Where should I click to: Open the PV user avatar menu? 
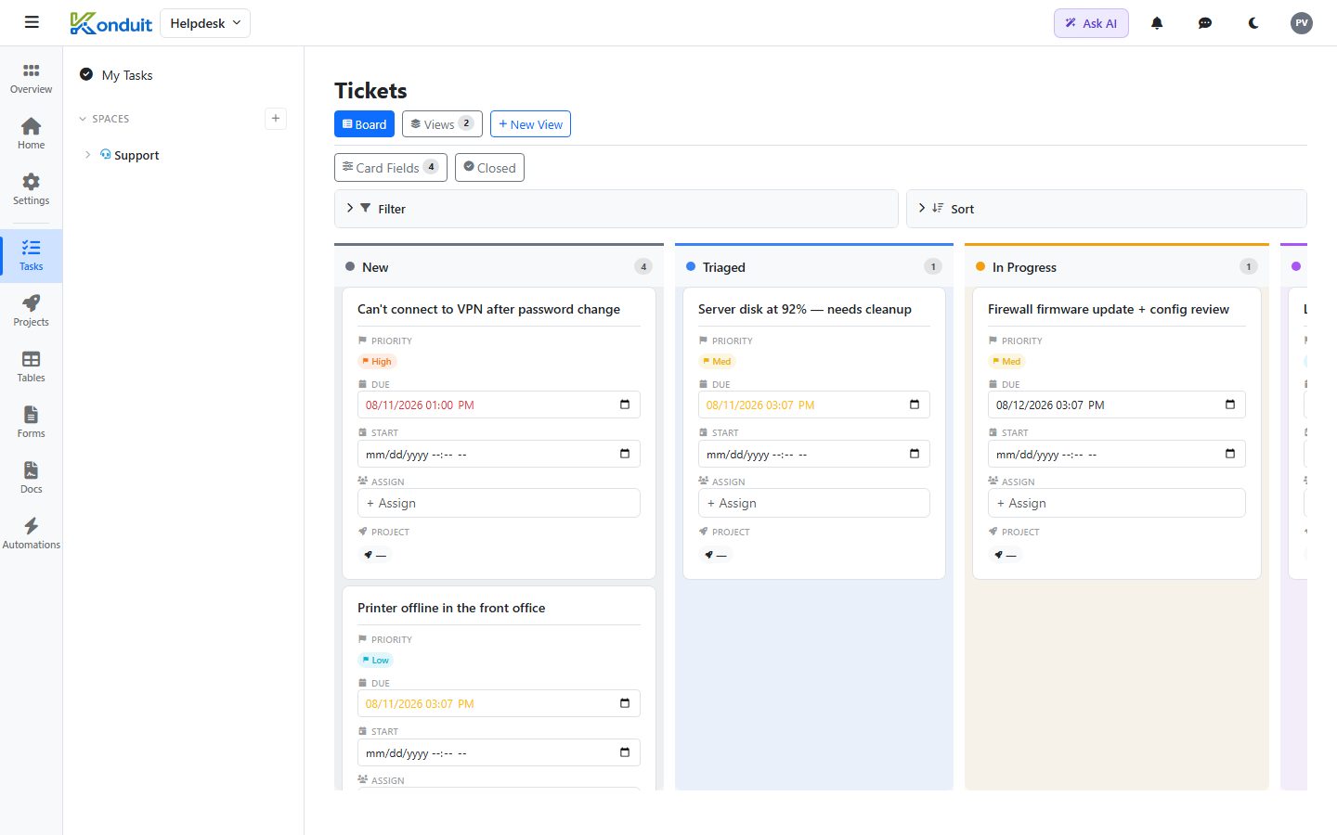tap(1302, 23)
